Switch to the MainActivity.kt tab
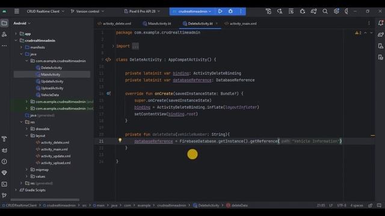This screenshot has height=216, width=385. [x=157, y=23]
